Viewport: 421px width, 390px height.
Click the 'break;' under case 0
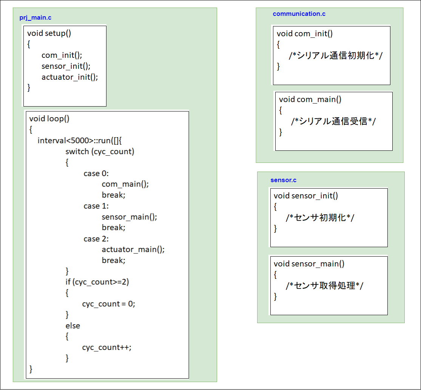point(114,195)
